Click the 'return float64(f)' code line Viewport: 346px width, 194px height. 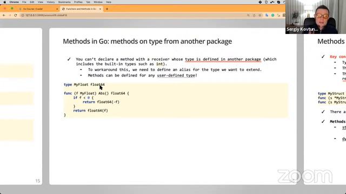point(90,110)
